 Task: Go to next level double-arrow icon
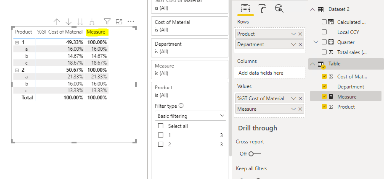[80, 22]
